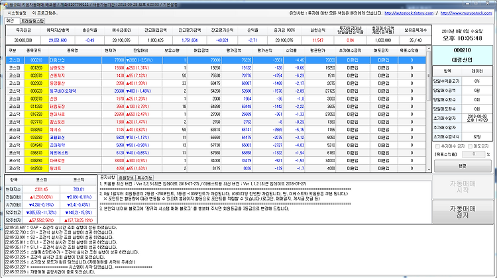
Task: Click the 예탁자산총액 value 29,851,680
Action: (58, 40)
